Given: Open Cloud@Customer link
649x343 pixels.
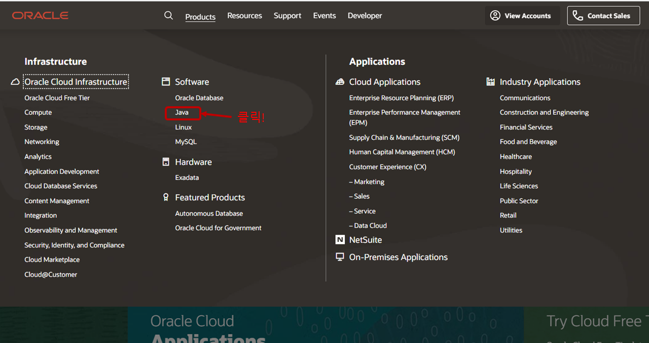Looking at the screenshot, I should pos(51,275).
